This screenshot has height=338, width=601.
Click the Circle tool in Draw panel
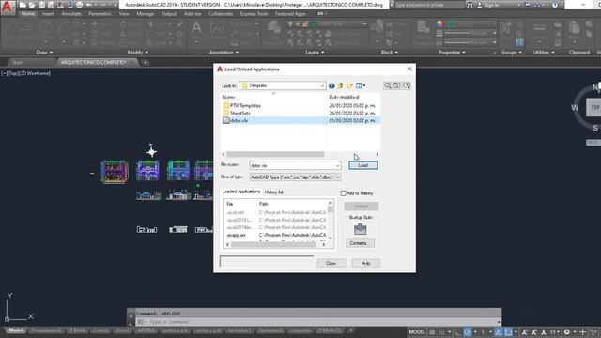coord(45,27)
